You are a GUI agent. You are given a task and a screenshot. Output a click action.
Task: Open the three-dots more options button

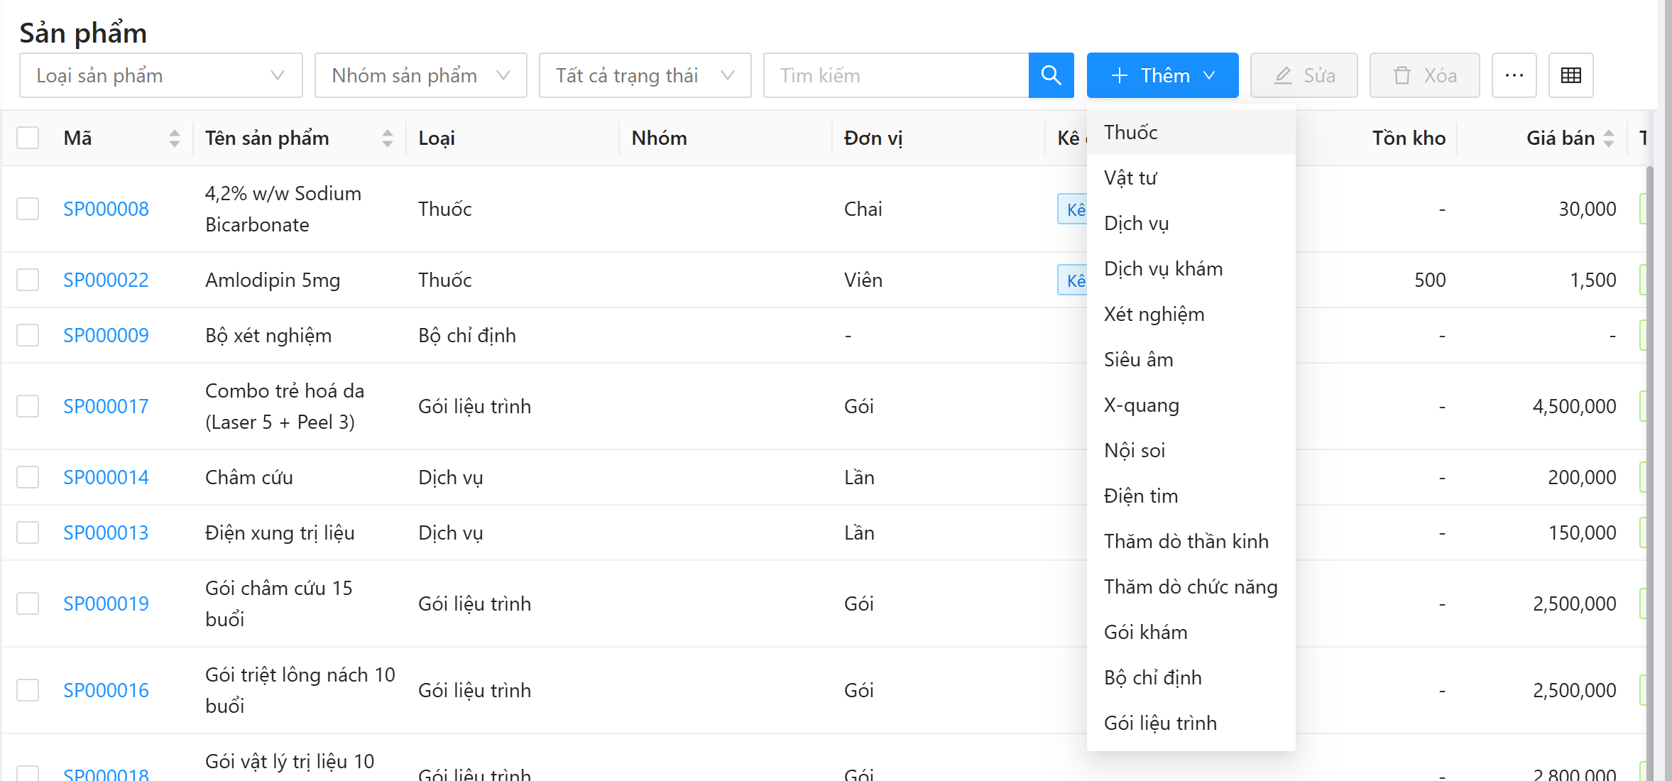1514,75
